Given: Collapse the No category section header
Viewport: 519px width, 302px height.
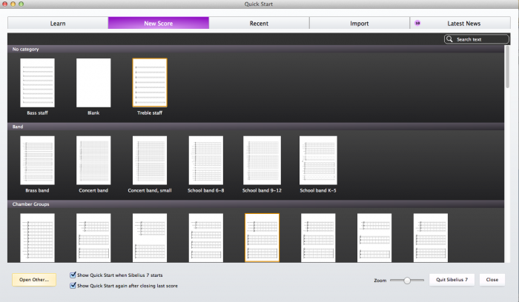Looking at the screenshot, I should tap(256, 50).
